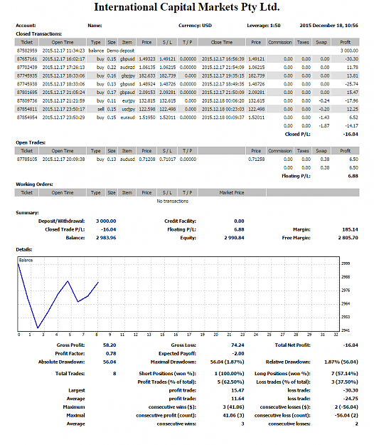Select ticket number 87854811
The height and width of the screenshot is (445, 374).
[x=27, y=109]
